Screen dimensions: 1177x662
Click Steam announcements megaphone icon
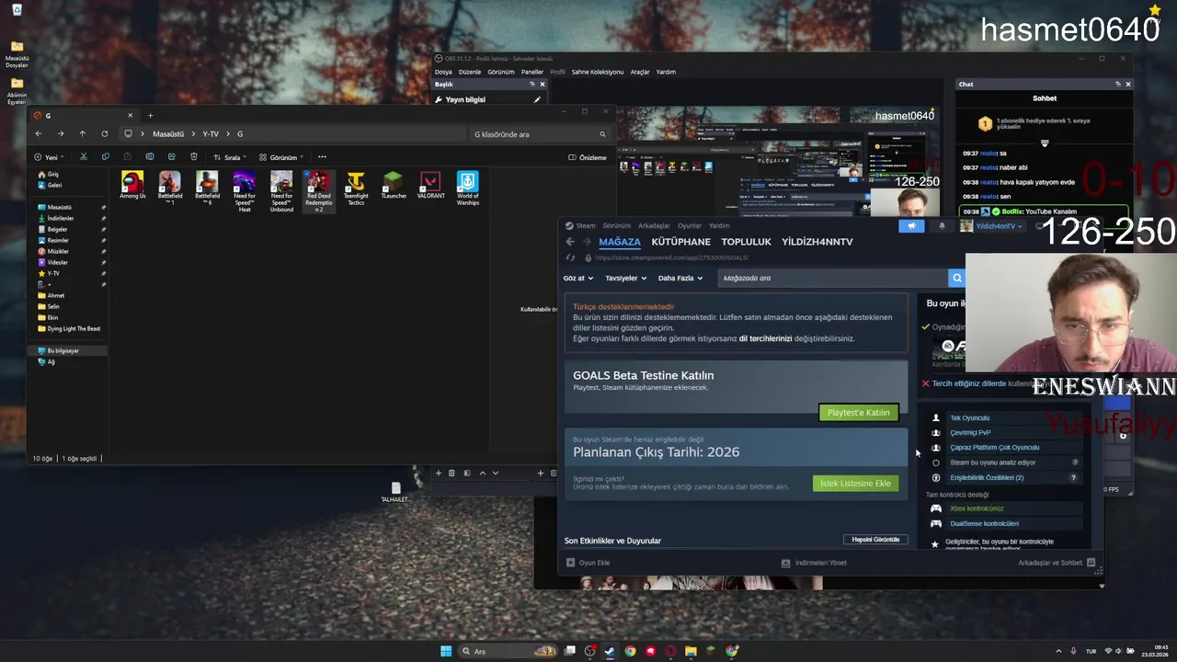tap(911, 226)
